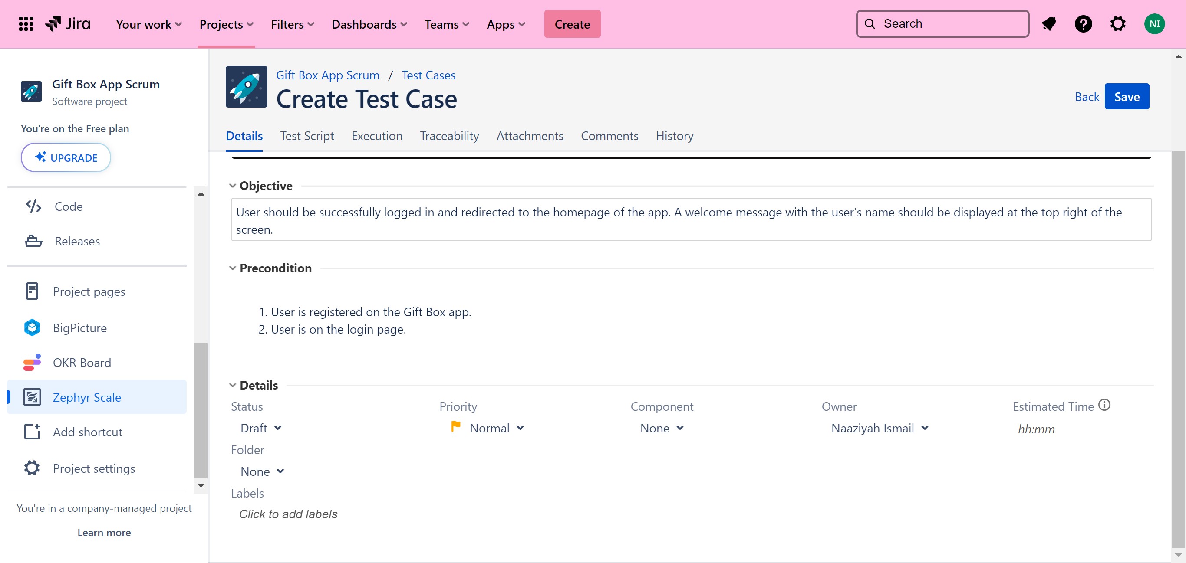1186x563 pixels.
Task: Click to add labels field
Action: click(x=288, y=514)
